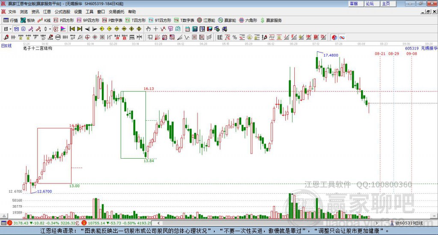This screenshot has height=235, width=438.
Task: Open the 帮助 menu
Action: coord(132,12)
